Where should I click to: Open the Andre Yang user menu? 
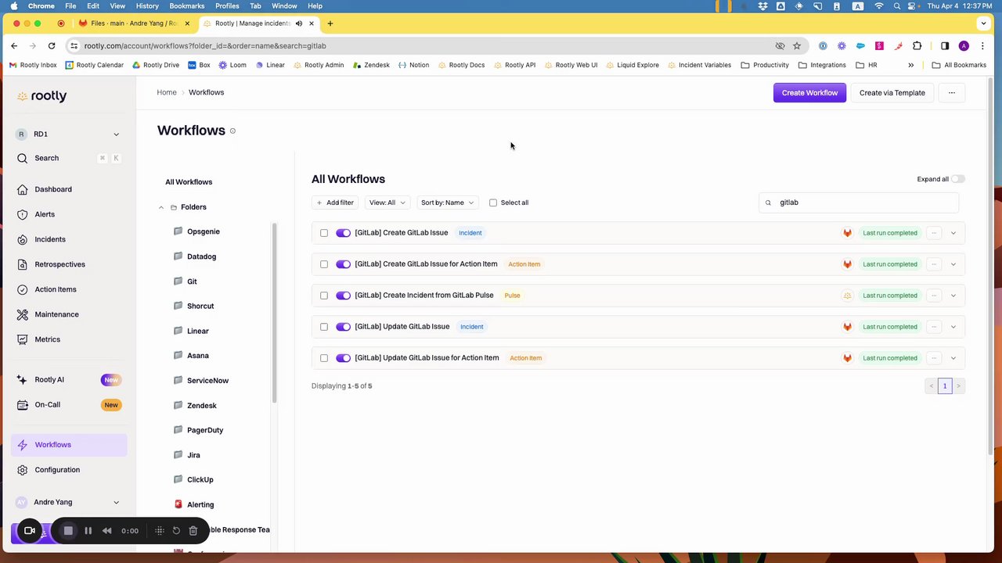point(68,502)
